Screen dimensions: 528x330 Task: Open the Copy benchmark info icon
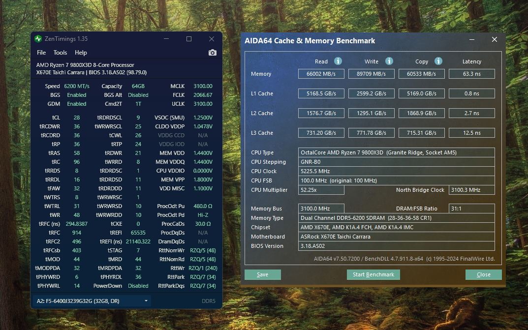[438, 61]
